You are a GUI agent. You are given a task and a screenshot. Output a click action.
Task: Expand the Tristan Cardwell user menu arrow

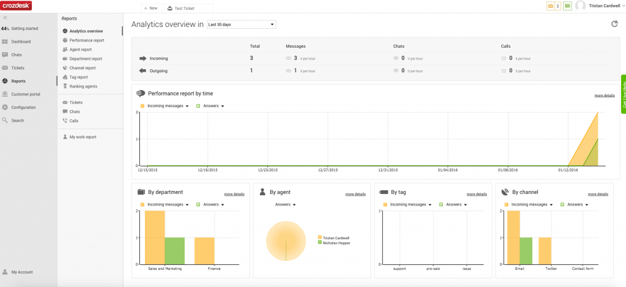point(623,6)
